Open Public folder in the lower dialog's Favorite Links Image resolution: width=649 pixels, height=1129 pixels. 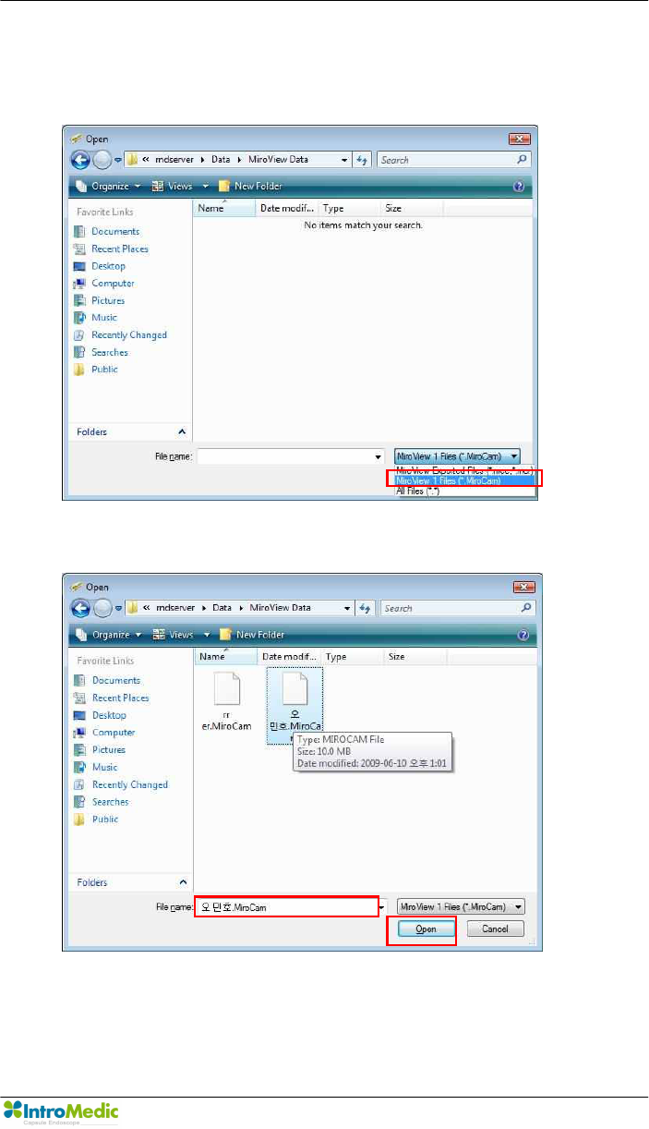pos(104,819)
